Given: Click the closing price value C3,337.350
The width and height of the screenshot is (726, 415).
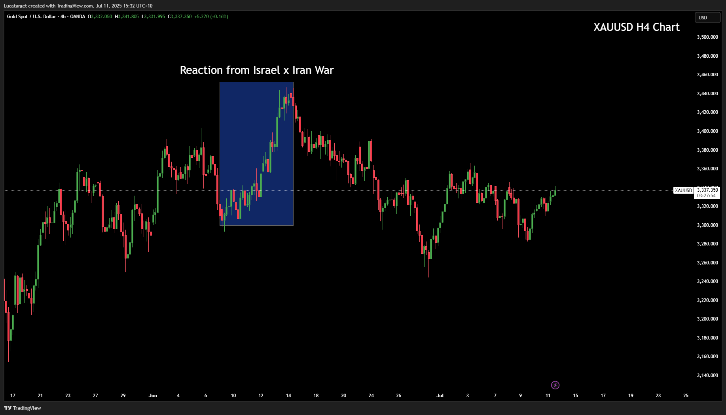Looking at the screenshot, I should click(x=180, y=17).
